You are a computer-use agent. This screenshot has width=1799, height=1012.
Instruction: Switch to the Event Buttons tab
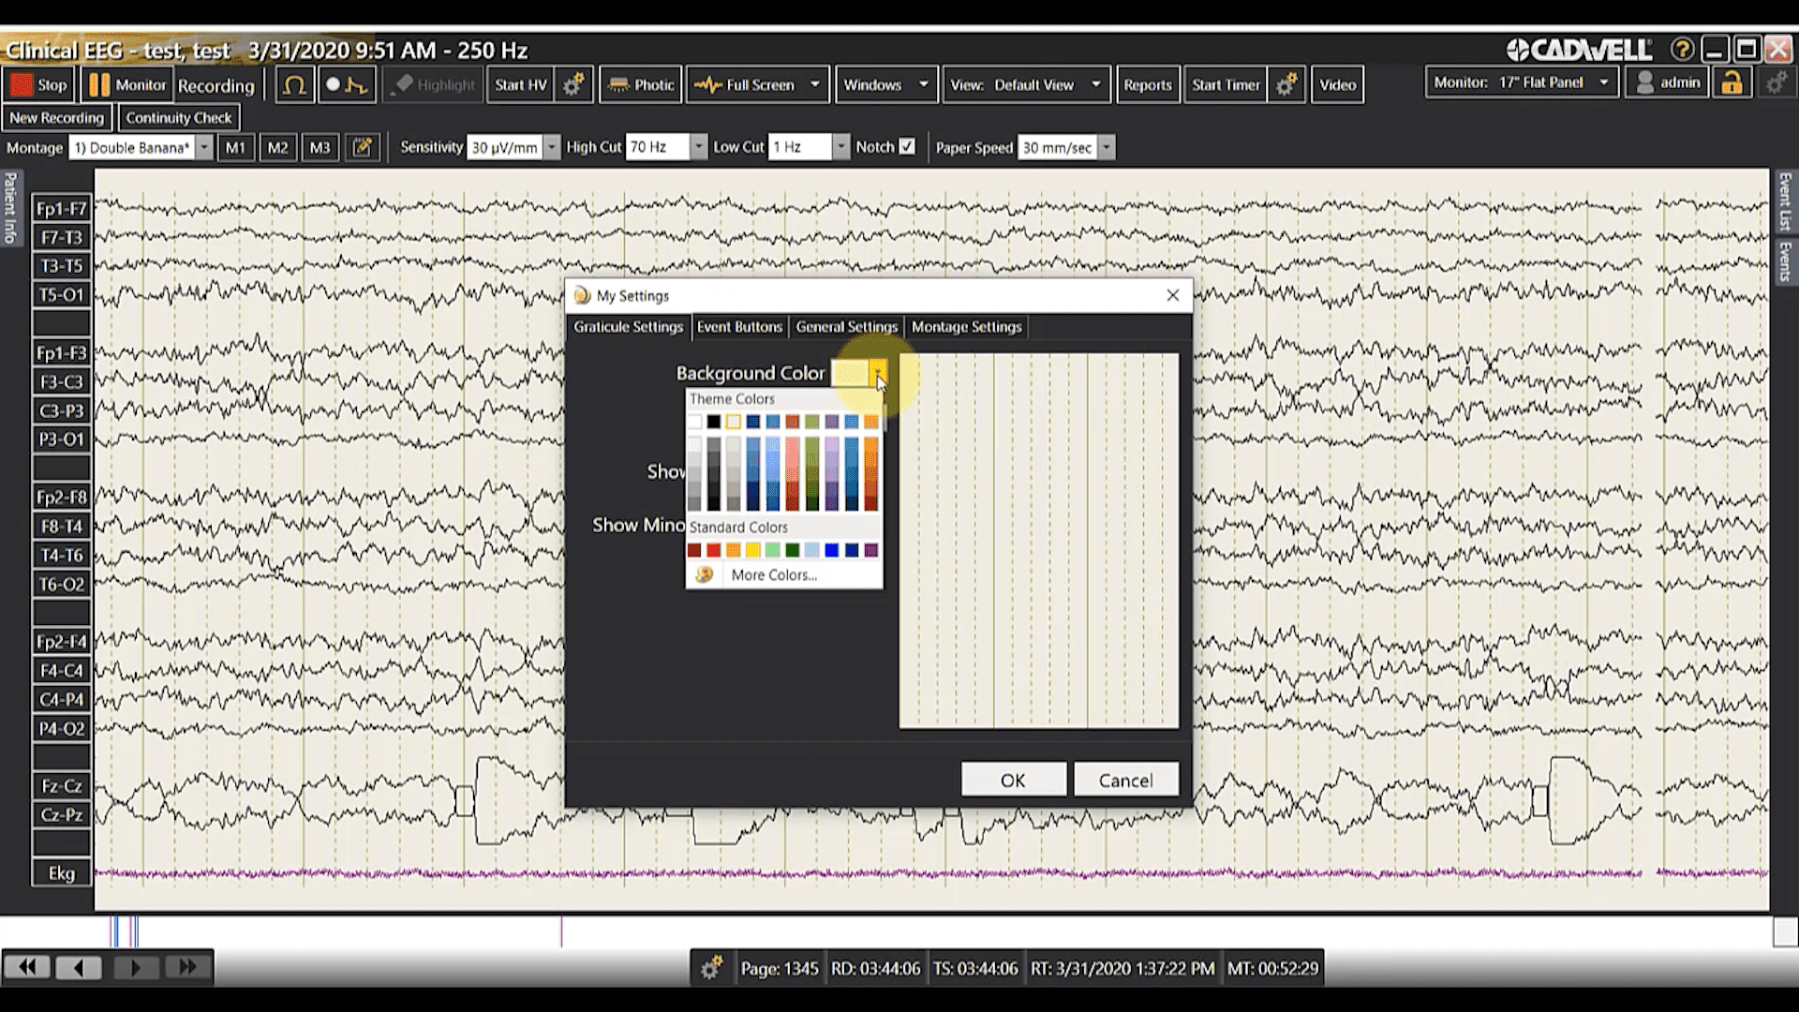click(x=739, y=327)
